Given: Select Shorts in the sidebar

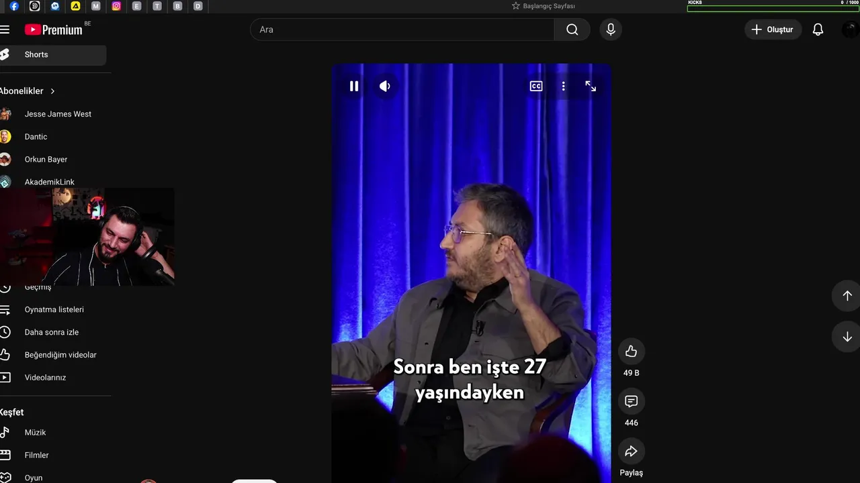Looking at the screenshot, I should [53, 55].
